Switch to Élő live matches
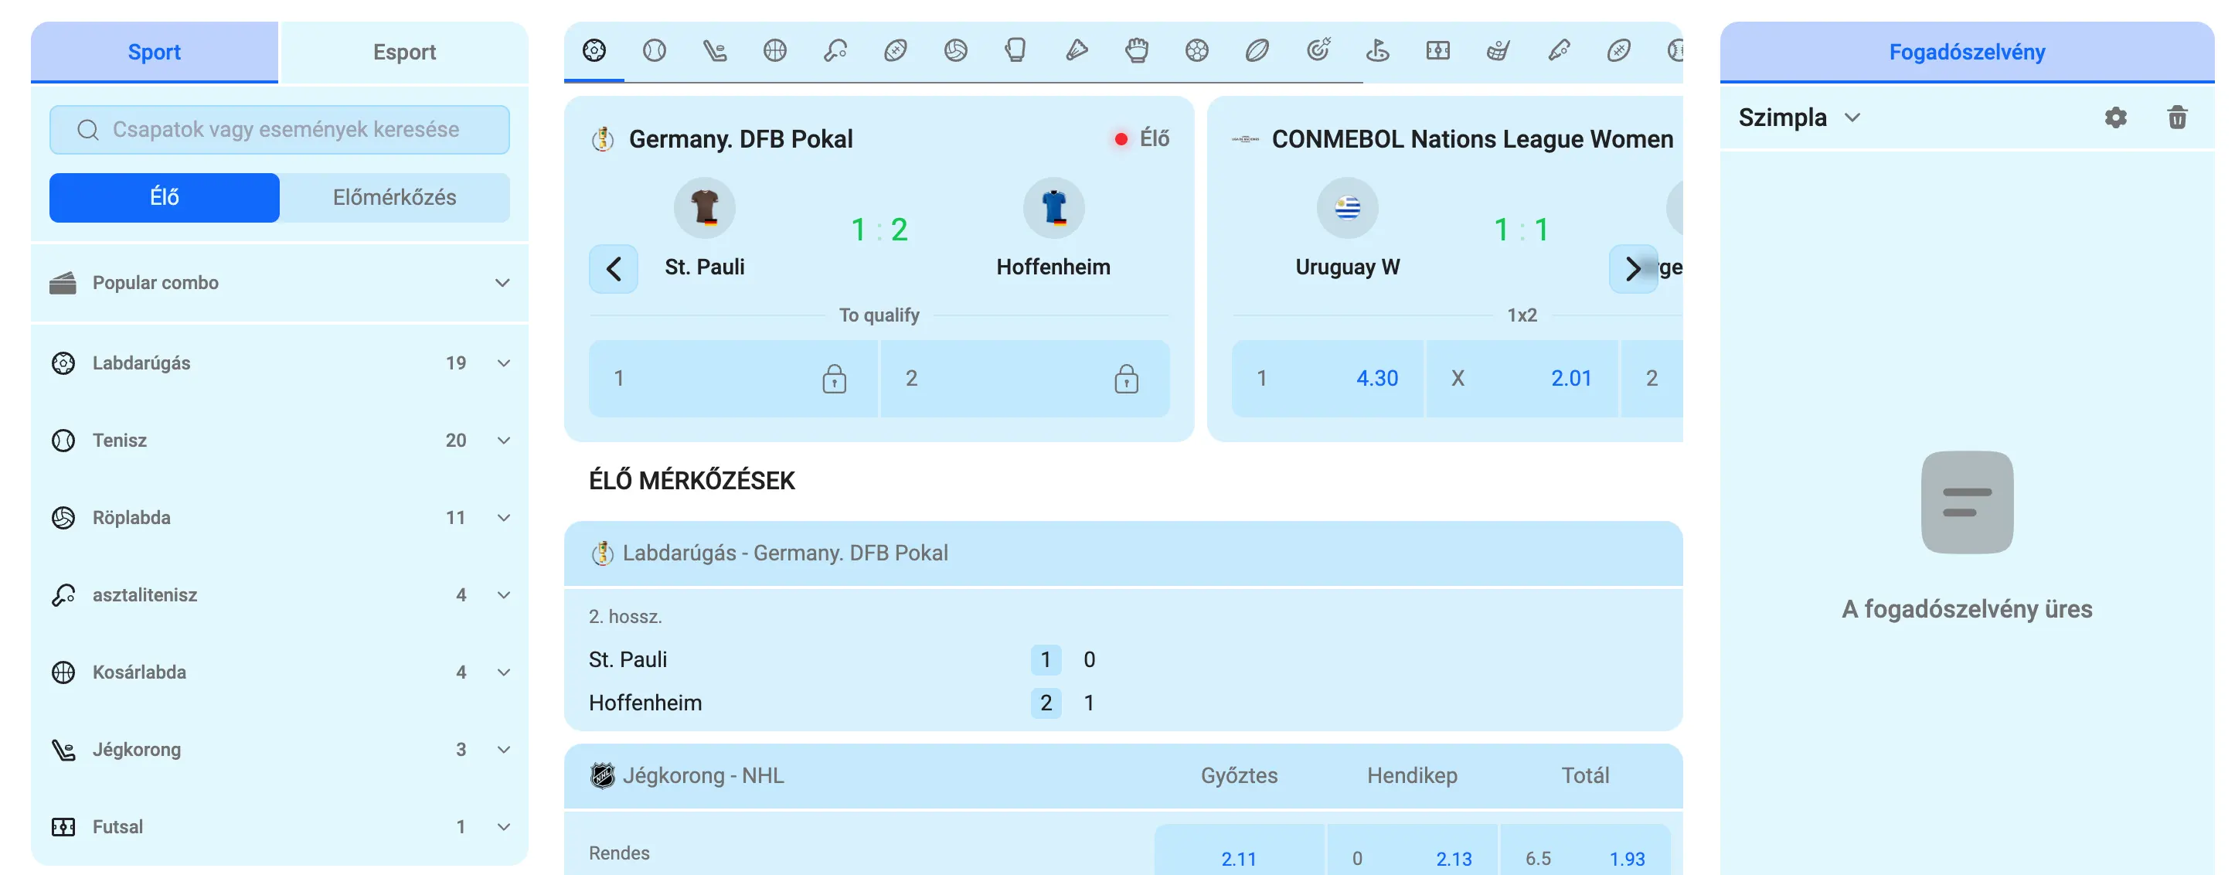 164,197
